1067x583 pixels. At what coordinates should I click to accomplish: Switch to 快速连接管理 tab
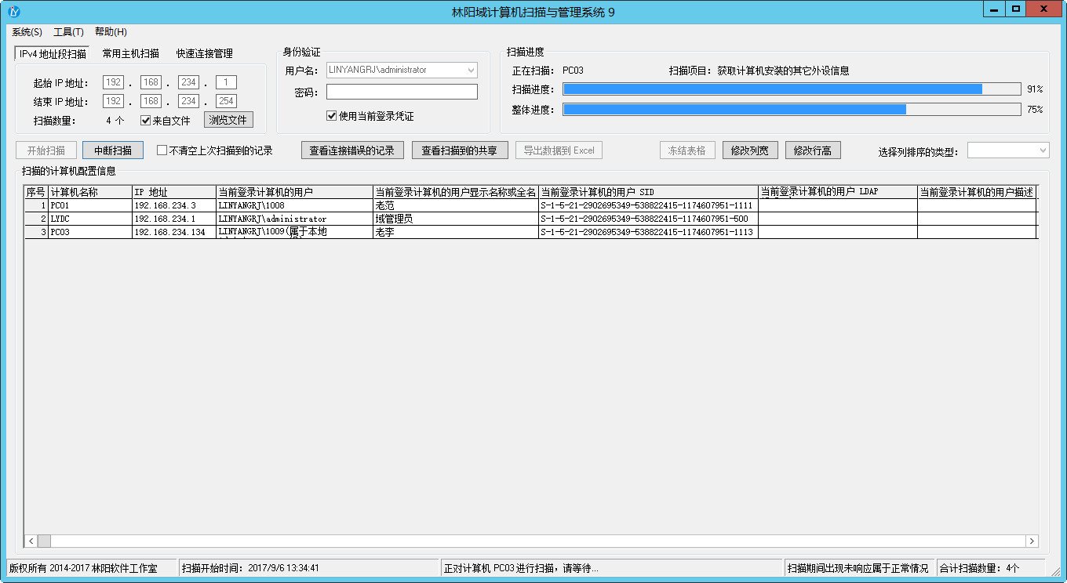coord(204,53)
